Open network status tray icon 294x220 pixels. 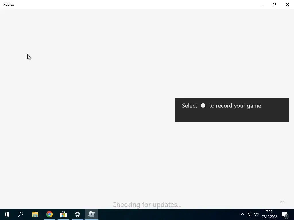[x=249, y=214]
